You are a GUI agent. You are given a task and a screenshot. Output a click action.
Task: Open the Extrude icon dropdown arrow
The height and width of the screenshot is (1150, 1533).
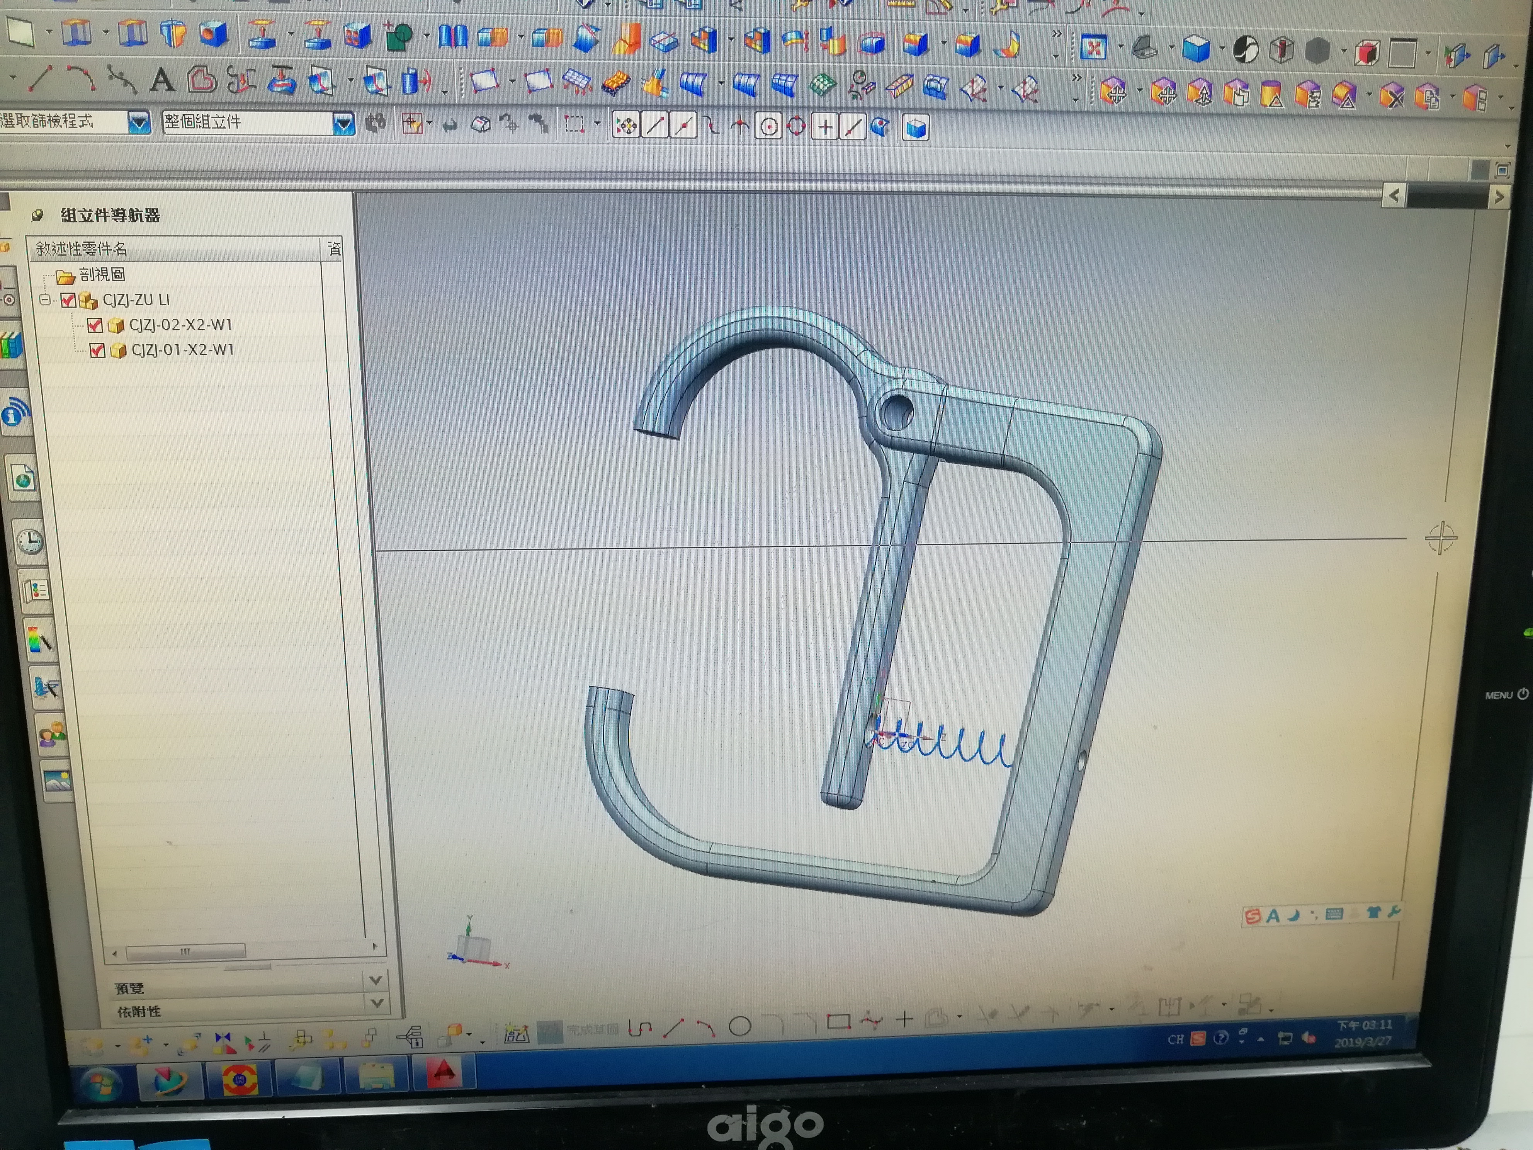[x=105, y=32]
